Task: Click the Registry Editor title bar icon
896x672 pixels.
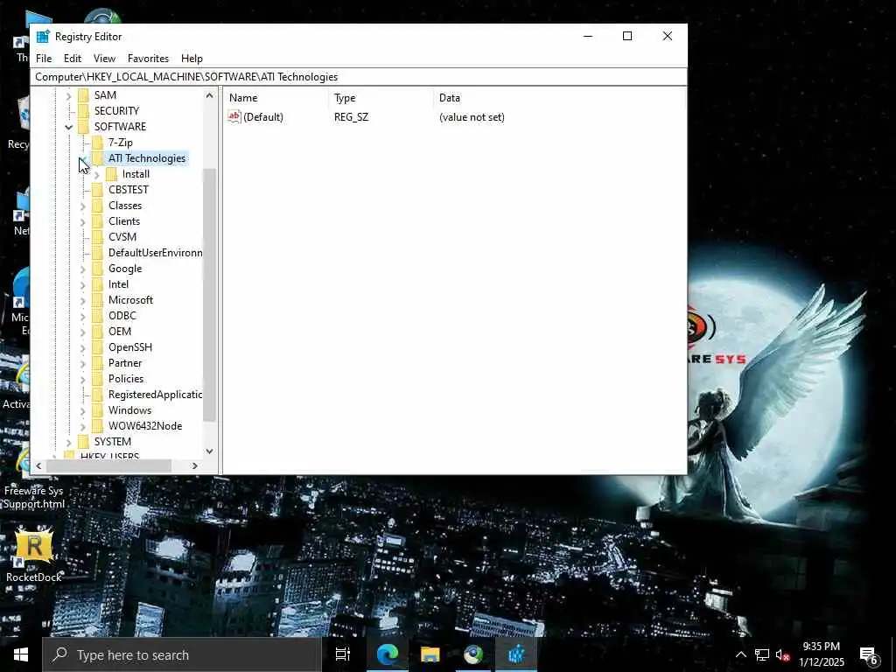Action: coord(43,37)
